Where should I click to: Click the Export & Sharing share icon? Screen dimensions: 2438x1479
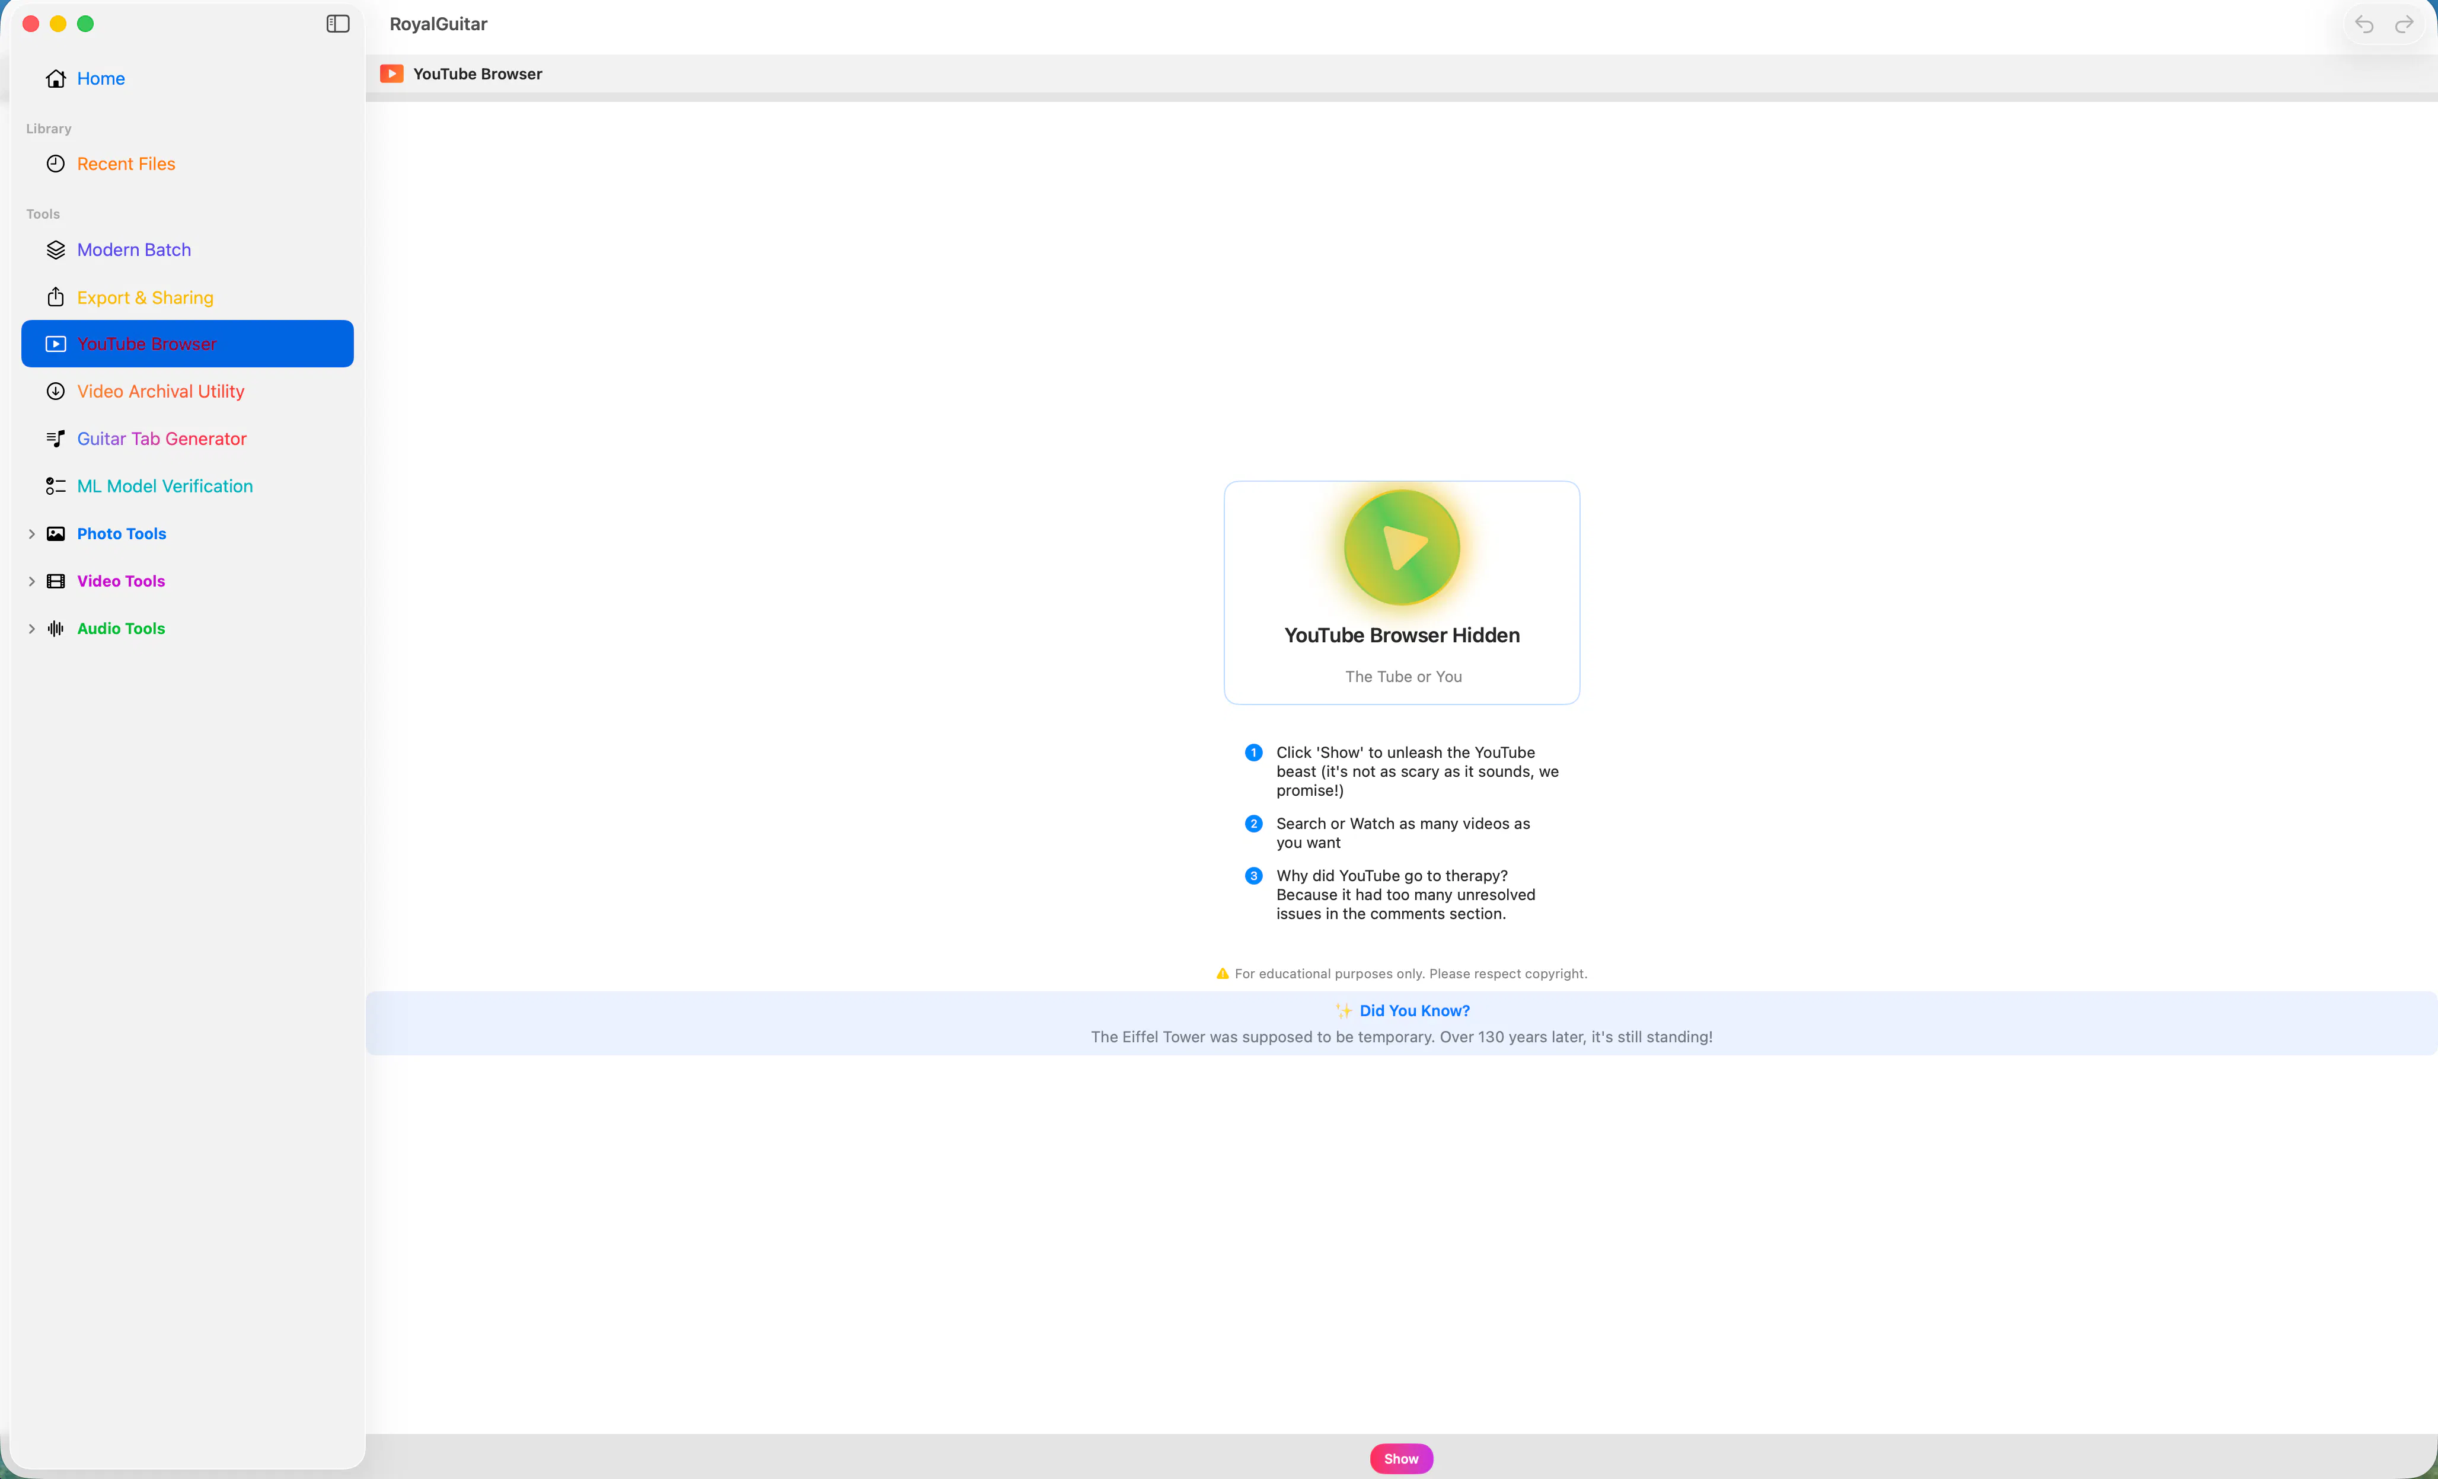click(55, 297)
